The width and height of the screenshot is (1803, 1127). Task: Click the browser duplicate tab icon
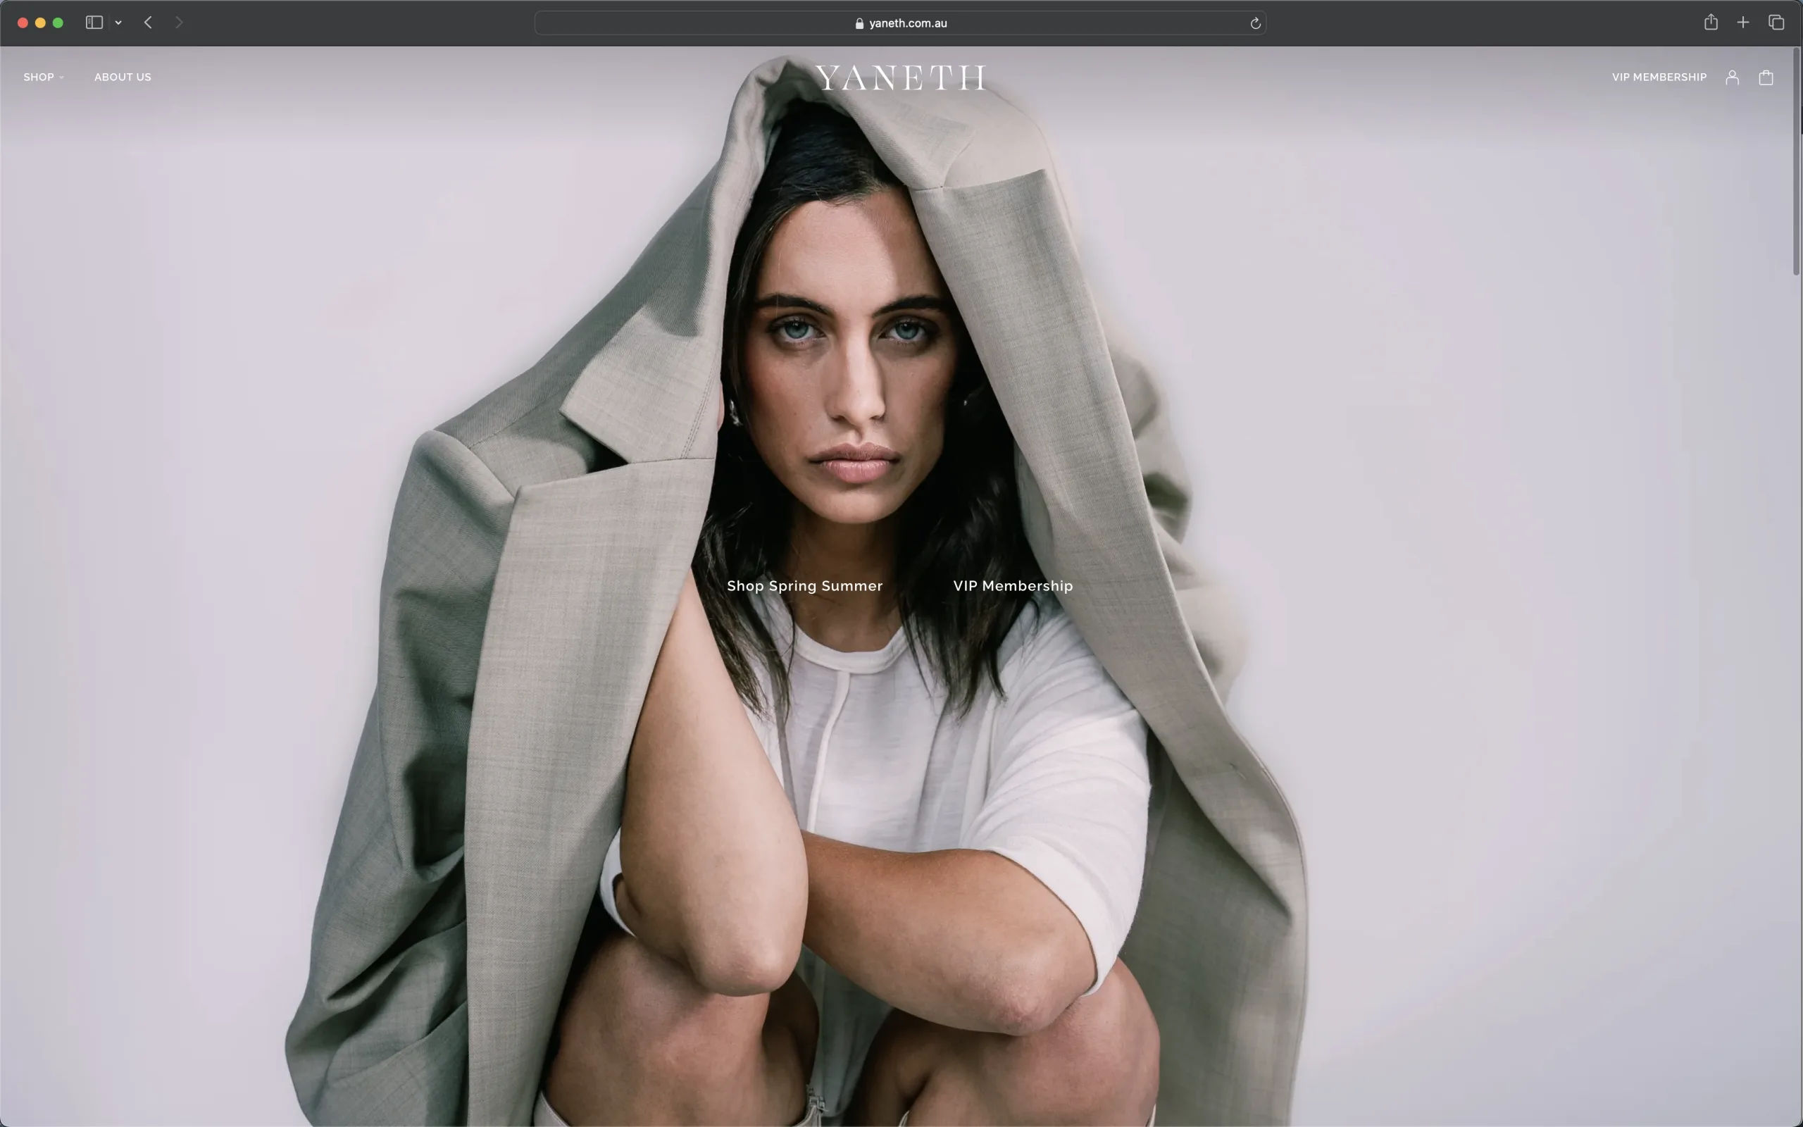click(x=1776, y=22)
